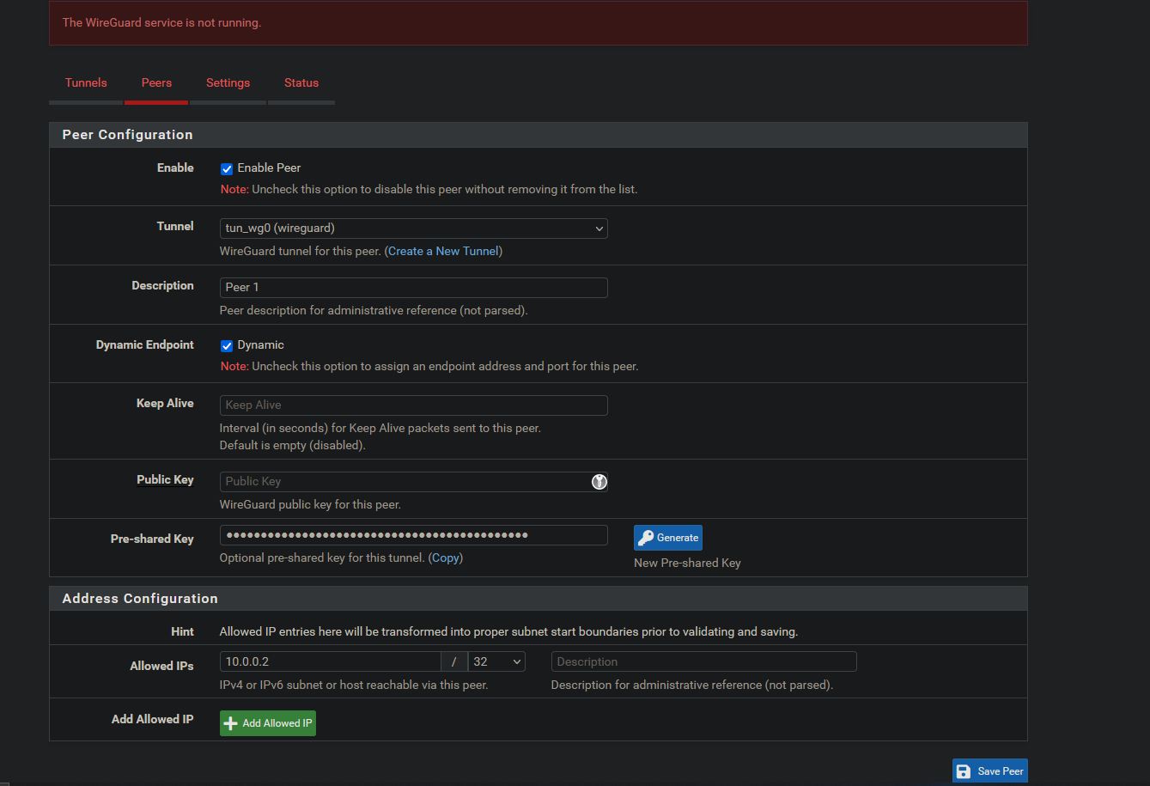Toggle the Dynamic endpoint checkbox
Viewport: 1150px width, 786px height.
point(227,345)
